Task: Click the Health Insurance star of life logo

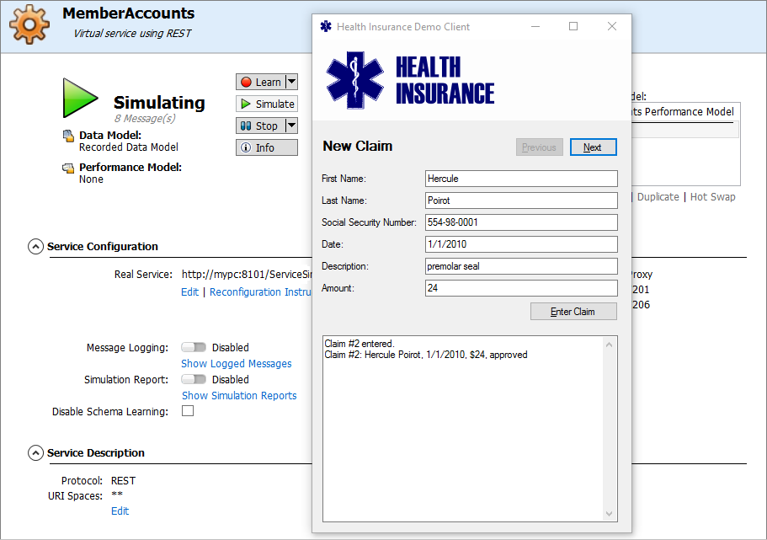Action: pos(354,81)
